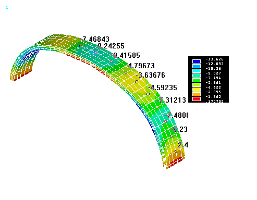Click the blue legend swatch for -13.626
Viewport: 257px width, 200px height.
tap(197, 61)
